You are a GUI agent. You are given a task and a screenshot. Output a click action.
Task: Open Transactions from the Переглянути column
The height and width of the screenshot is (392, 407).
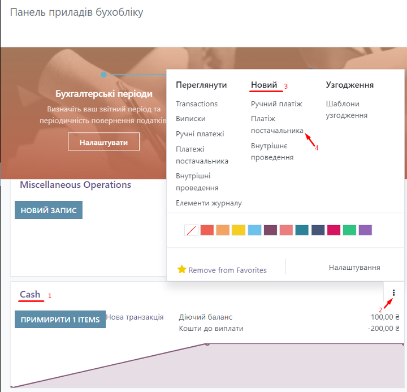pyautogui.click(x=196, y=104)
